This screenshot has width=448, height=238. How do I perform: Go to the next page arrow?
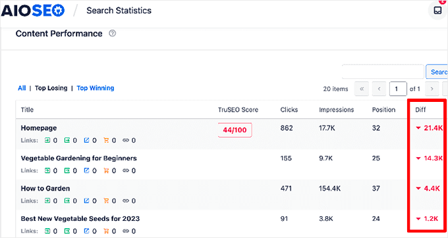pos(432,89)
